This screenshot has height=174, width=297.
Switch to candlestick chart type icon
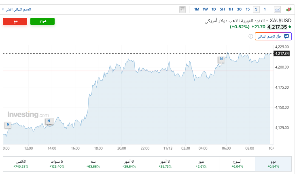(289, 9)
